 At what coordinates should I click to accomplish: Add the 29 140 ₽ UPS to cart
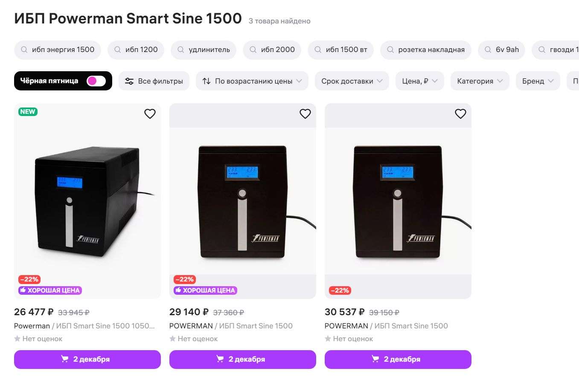(242, 359)
